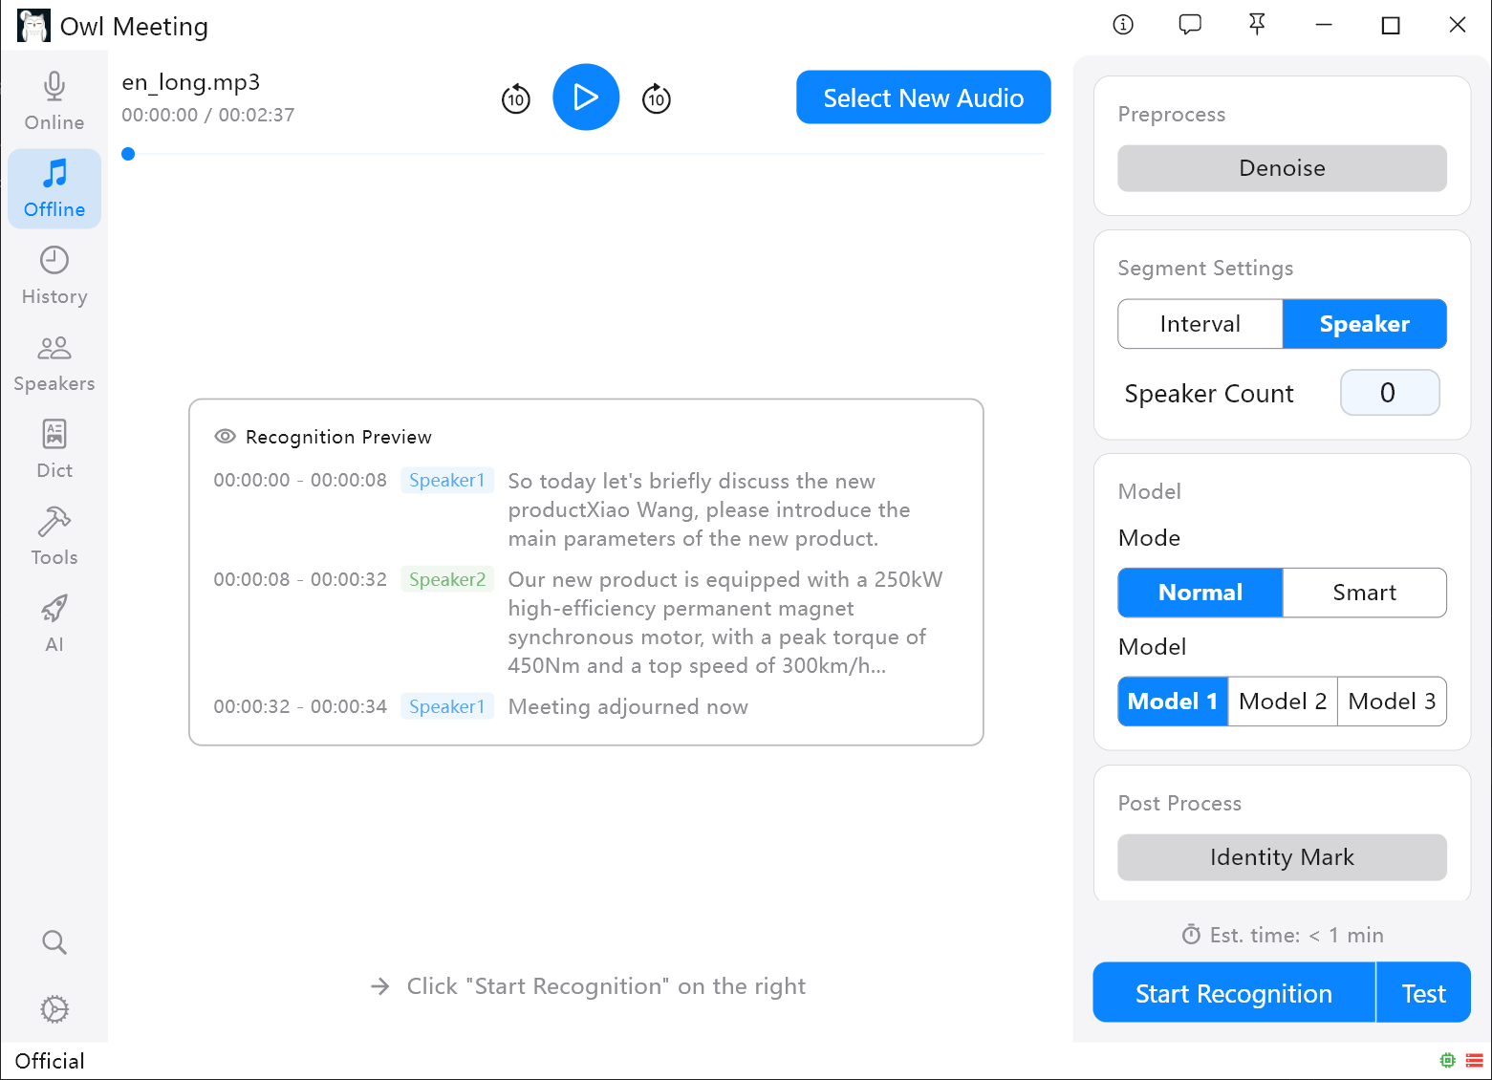Screen dimensions: 1492x1080
Task: Enable the Denoise preprocess option
Action: (1282, 168)
